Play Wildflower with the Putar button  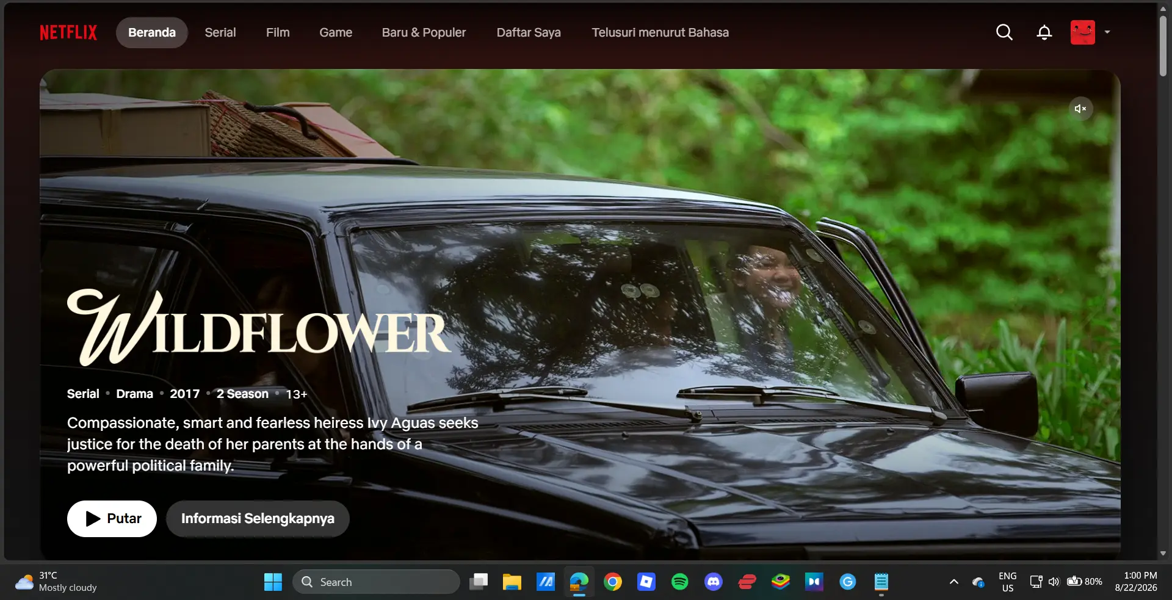pyautogui.click(x=112, y=519)
